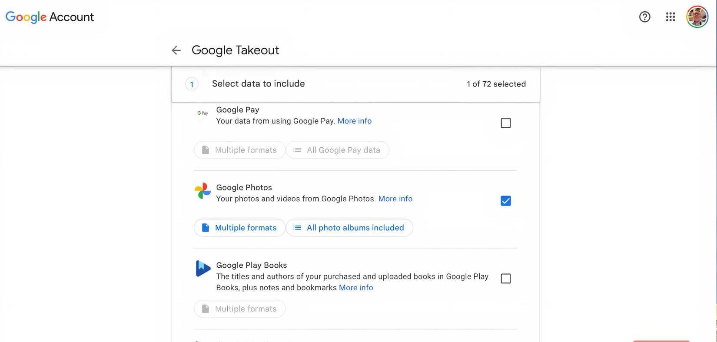Click the Google Pay app icon
This screenshot has height=342, width=717.
(202, 113)
